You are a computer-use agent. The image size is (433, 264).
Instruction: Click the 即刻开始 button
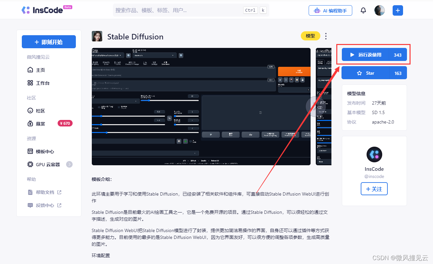coord(49,42)
